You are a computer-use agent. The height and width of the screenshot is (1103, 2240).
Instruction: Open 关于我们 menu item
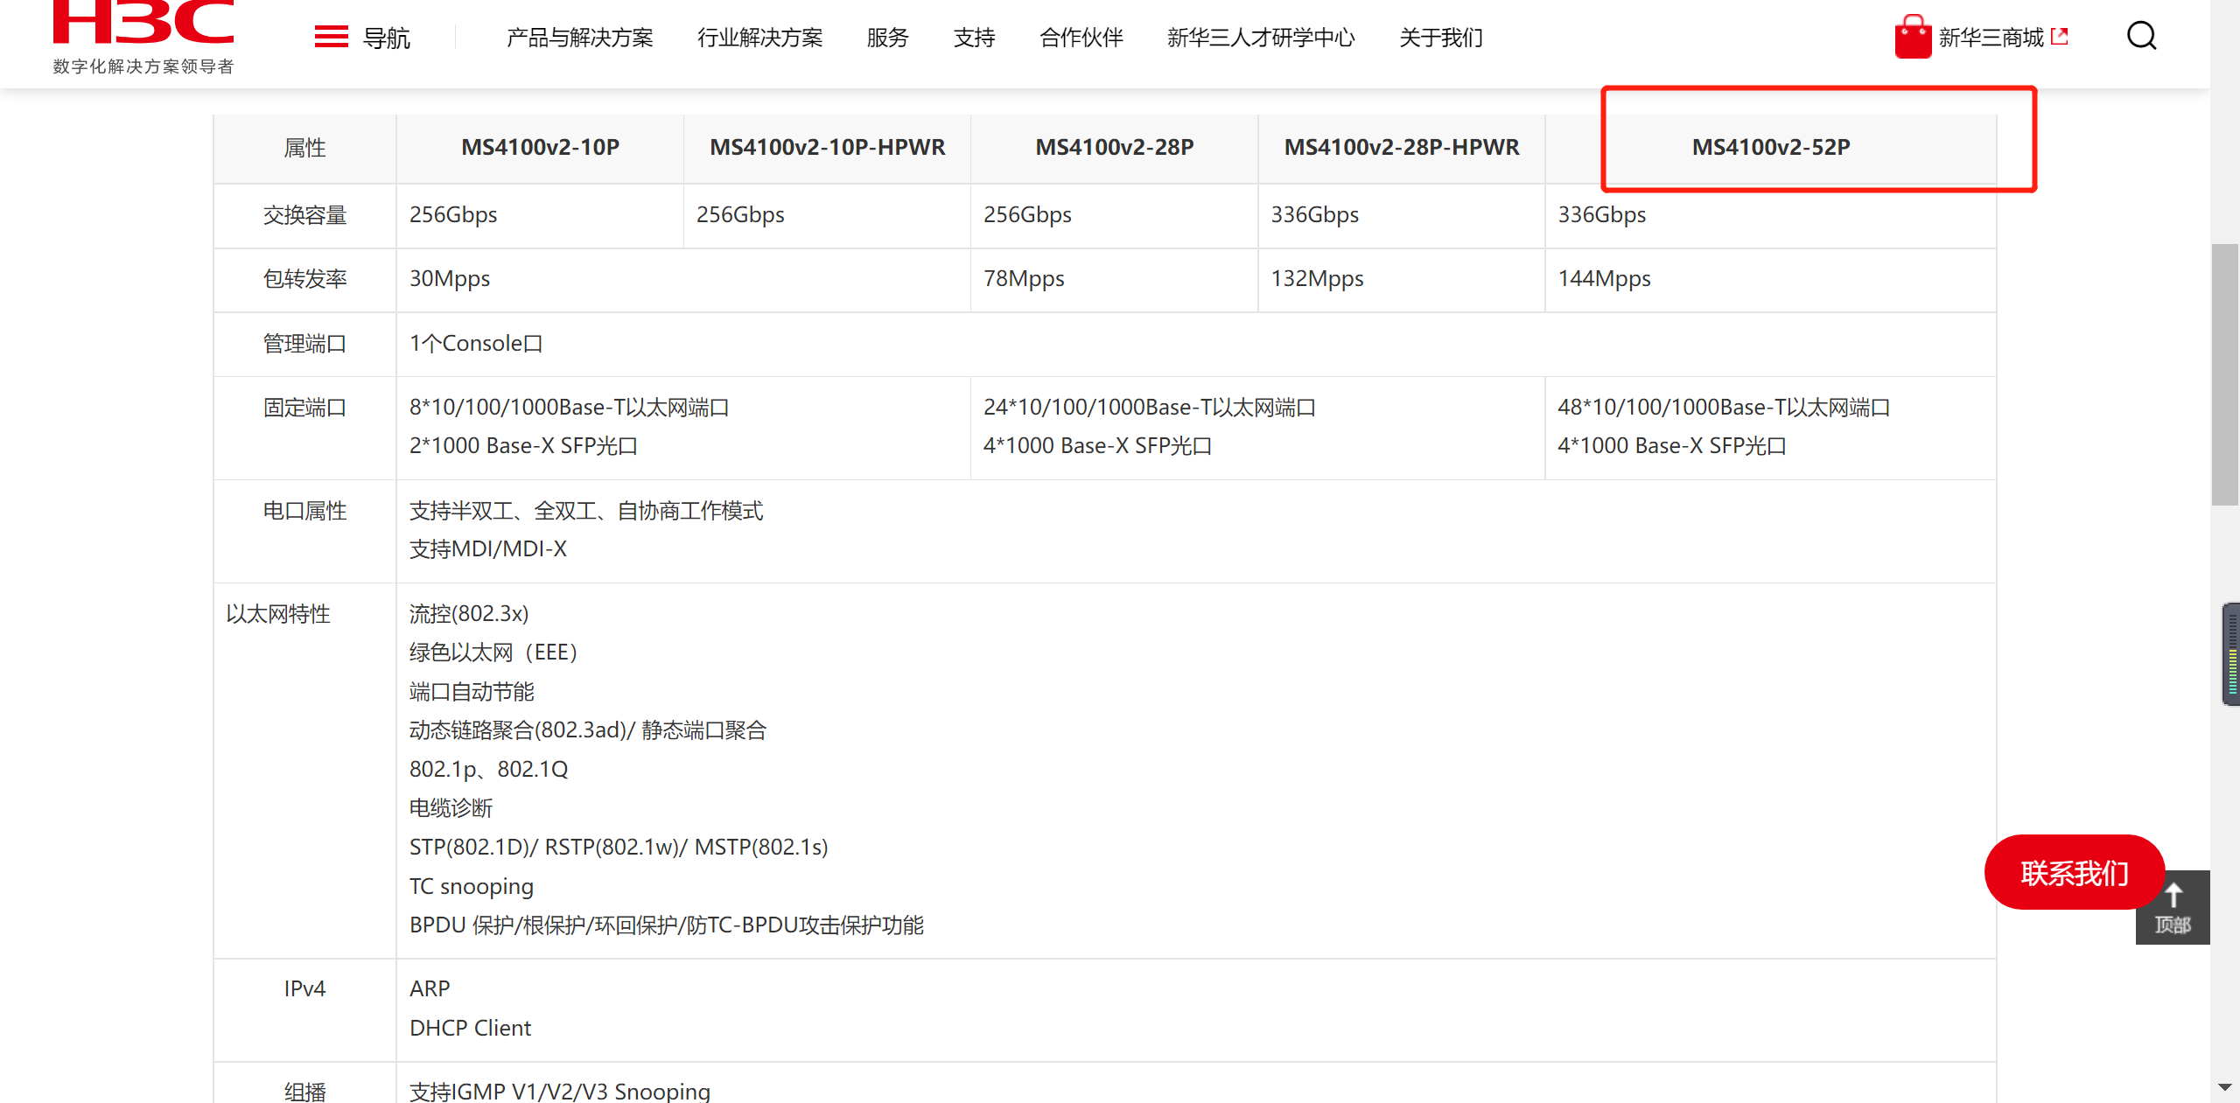1440,38
